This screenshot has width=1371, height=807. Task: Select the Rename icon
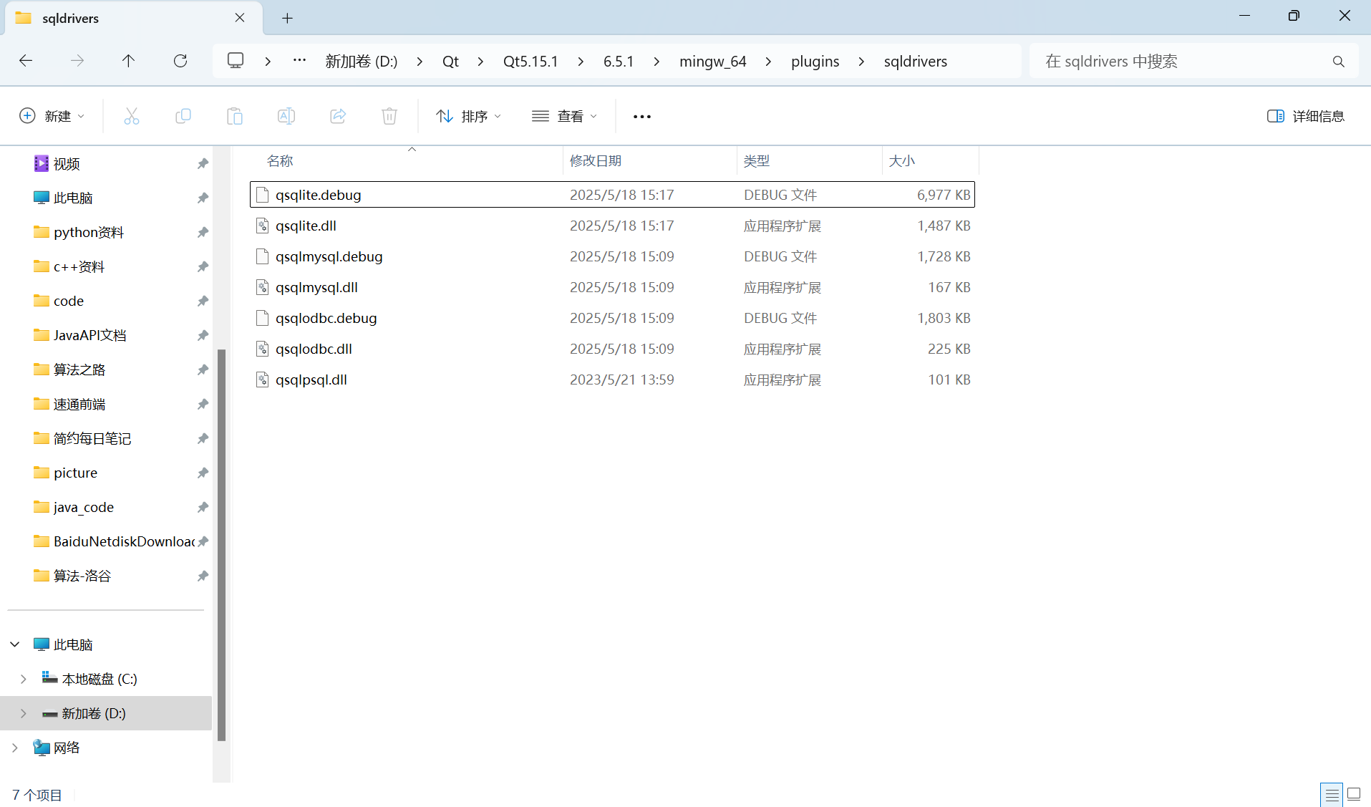[x=286, y=115]
